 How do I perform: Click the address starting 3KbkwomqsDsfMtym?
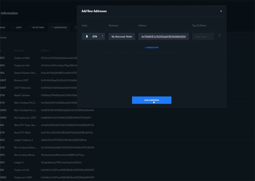click(x=62, y=155)
